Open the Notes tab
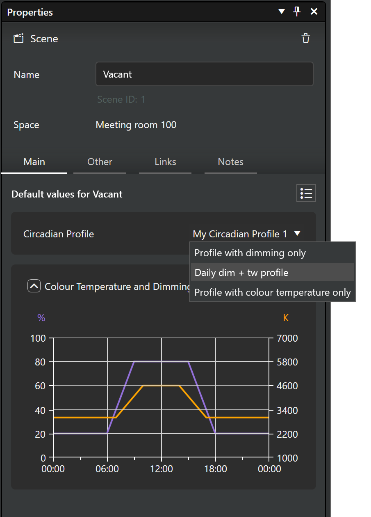 coord(231,162)
